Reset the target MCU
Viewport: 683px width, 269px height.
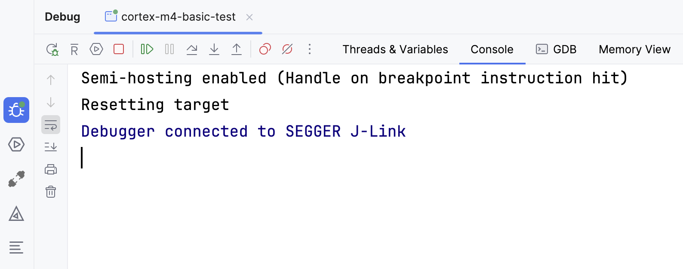(x=74, y=49)
